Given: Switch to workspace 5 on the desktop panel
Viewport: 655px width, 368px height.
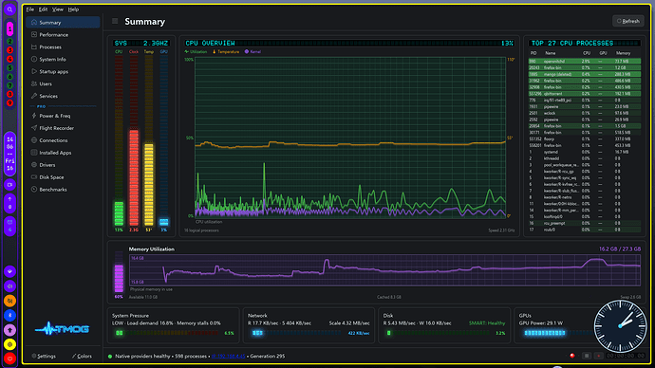Looking at the screenshot, I should pyautogui.click(x=9, y=67).
